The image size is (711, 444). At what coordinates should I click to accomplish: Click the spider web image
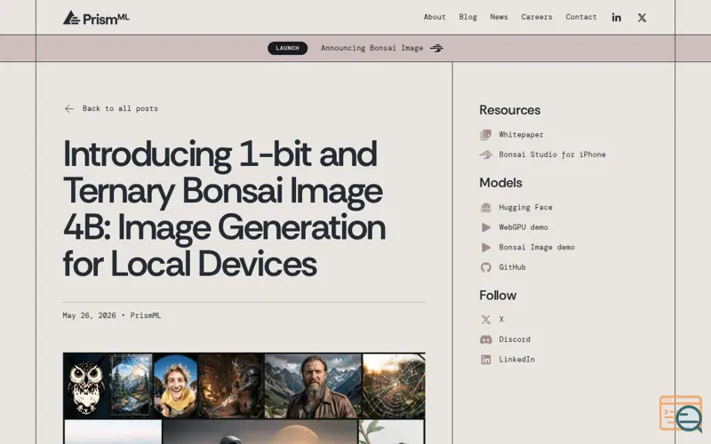point(394,386)
